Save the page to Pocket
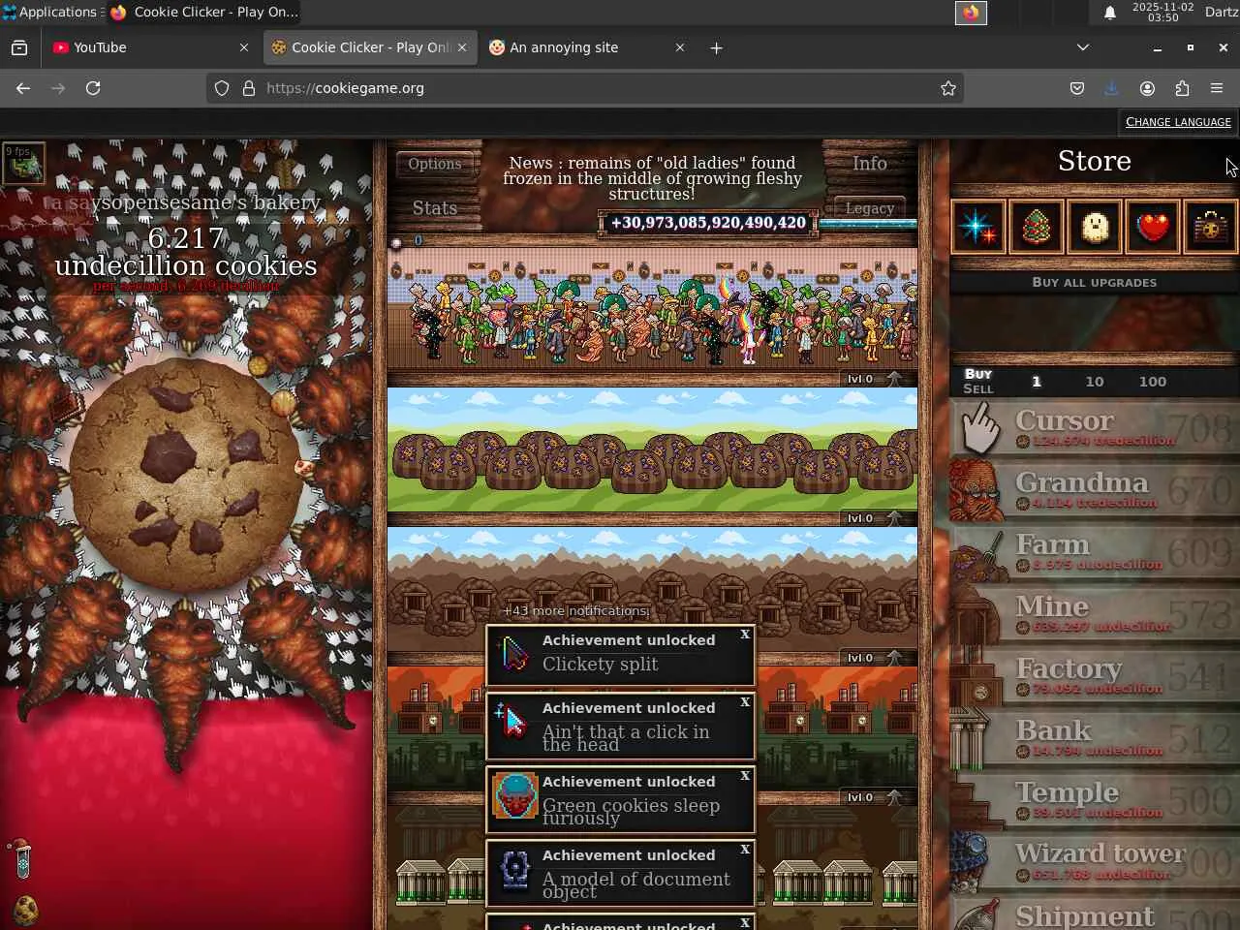 pos(1077,88)
